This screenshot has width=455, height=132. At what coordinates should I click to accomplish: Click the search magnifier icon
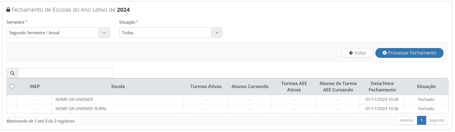12,73
